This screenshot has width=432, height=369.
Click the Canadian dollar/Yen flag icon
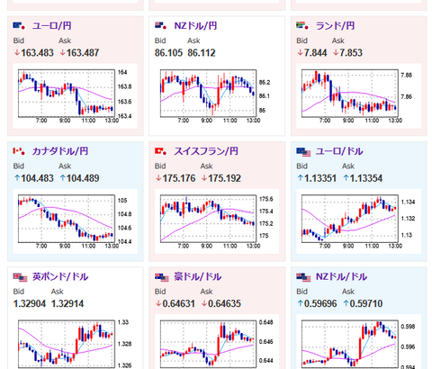[20, 151]
